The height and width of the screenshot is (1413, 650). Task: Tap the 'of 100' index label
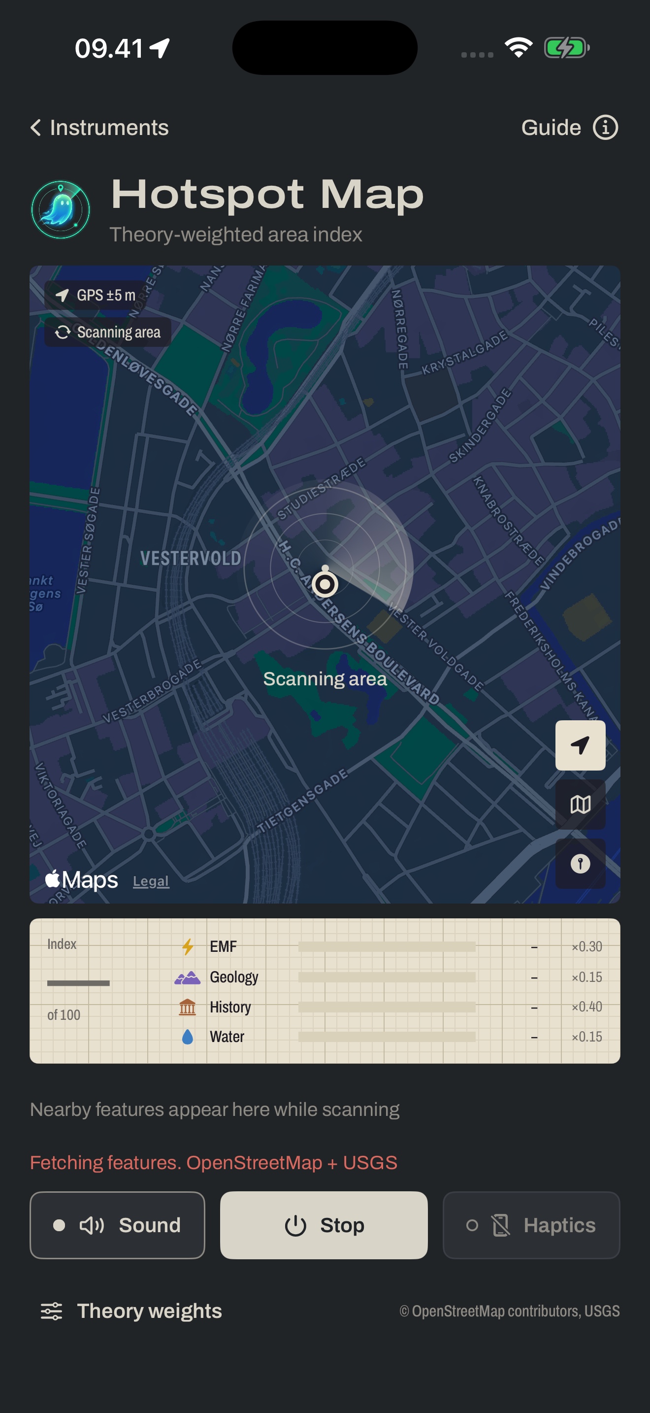[64, 1015]
